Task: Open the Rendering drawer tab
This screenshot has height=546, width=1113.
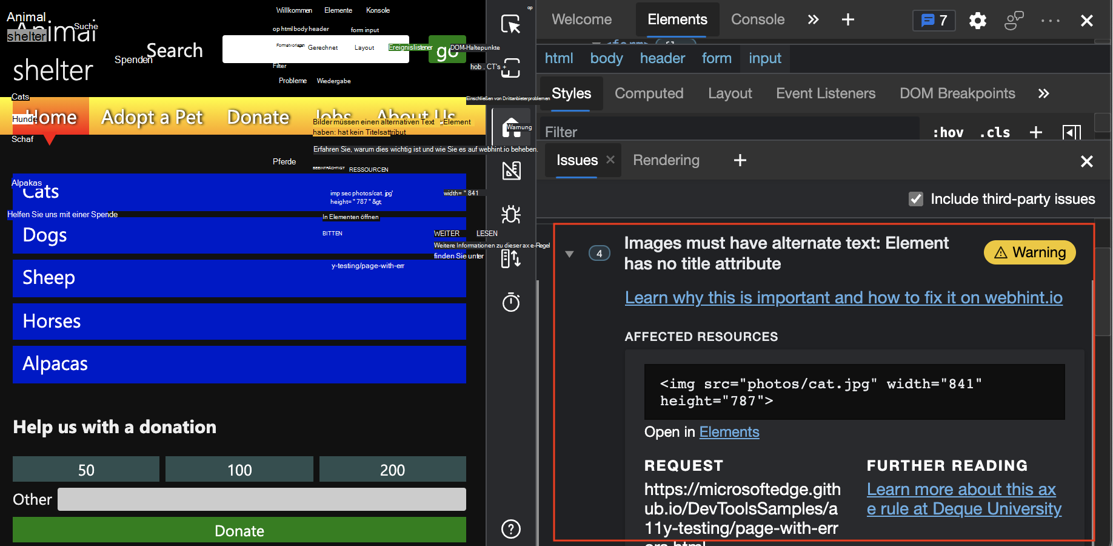Action: pyautogui.click(x=666, y=160)
